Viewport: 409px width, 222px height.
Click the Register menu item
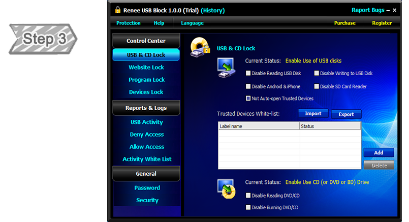coord(382,23)
